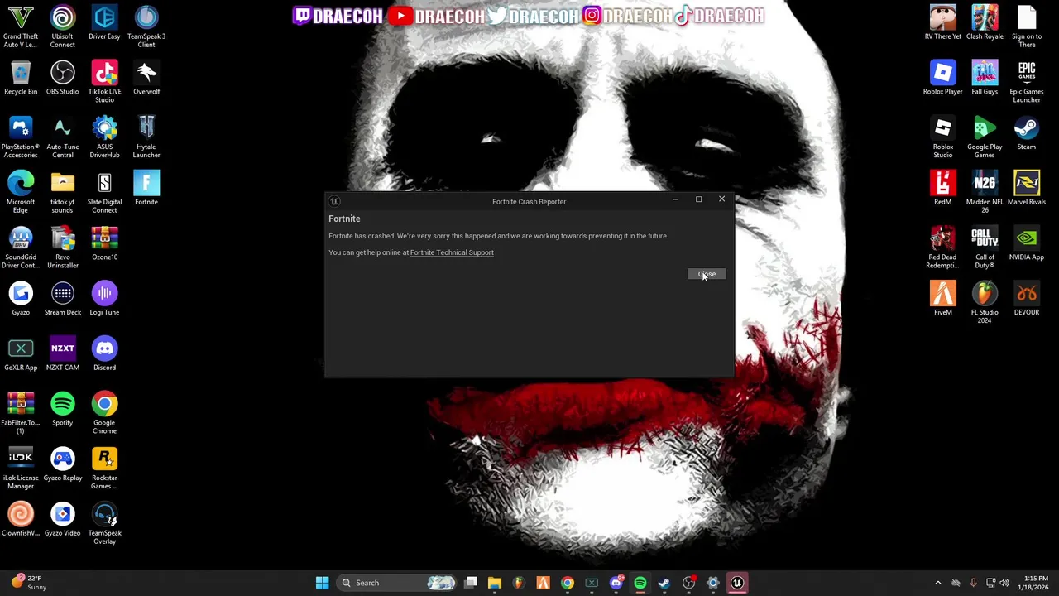Viewport: 1059px width, 596px height.
Task: Select the Google Play Games desktop icon
Action: point(985,137)
